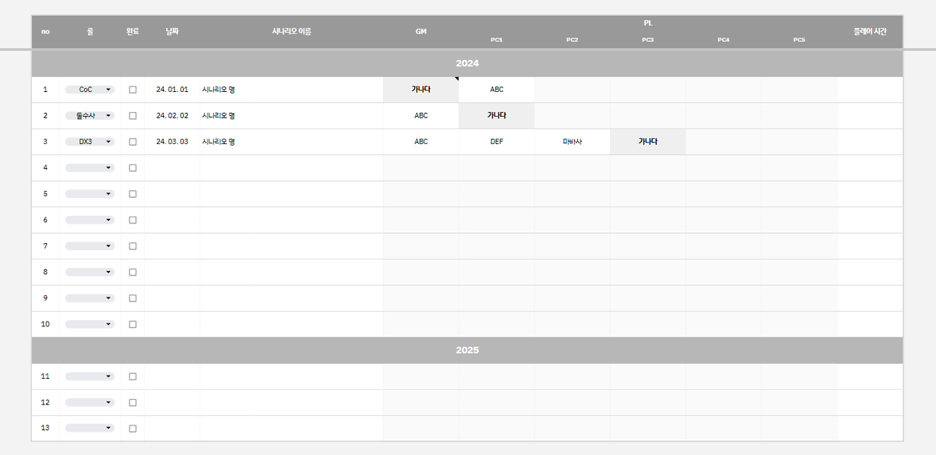Open the DX3 rule dropdown in row 3
936x455 pixels.
pyautogui.click(x=90, y=142)
